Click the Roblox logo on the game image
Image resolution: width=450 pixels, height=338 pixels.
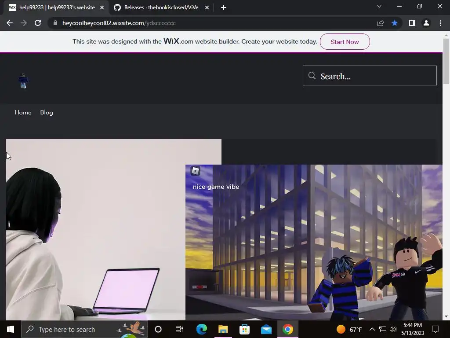pyautogui.click(x=195, y=171)
